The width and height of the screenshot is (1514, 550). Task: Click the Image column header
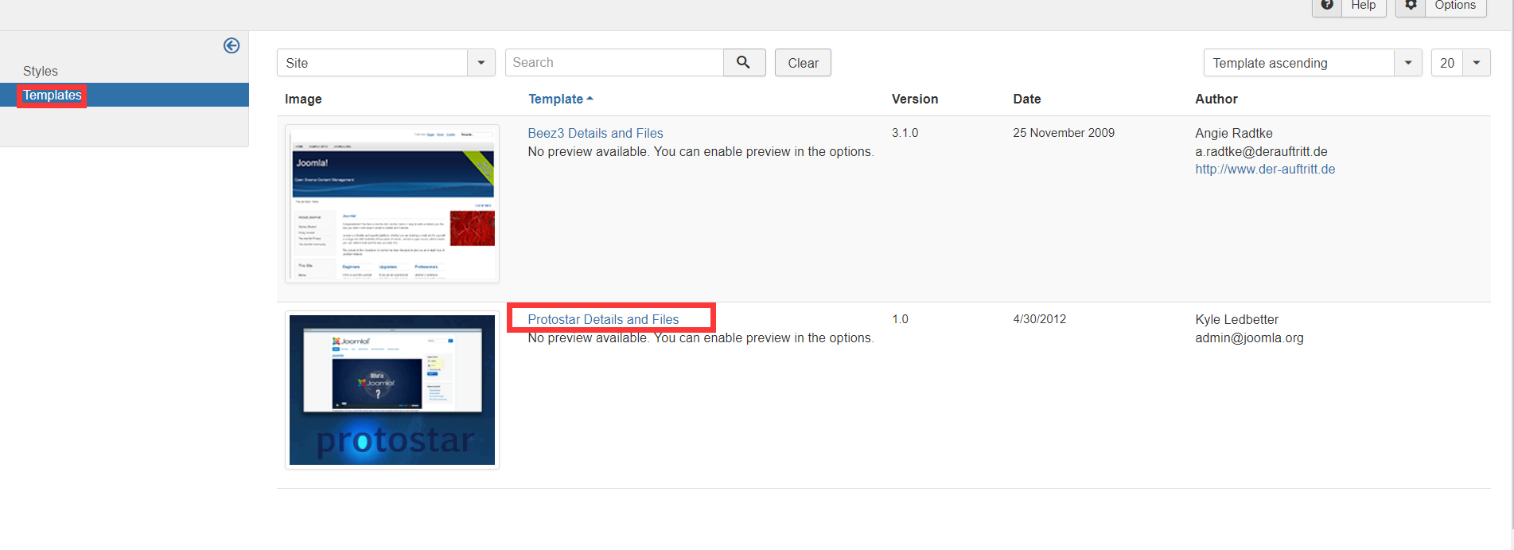click(303, 99)
